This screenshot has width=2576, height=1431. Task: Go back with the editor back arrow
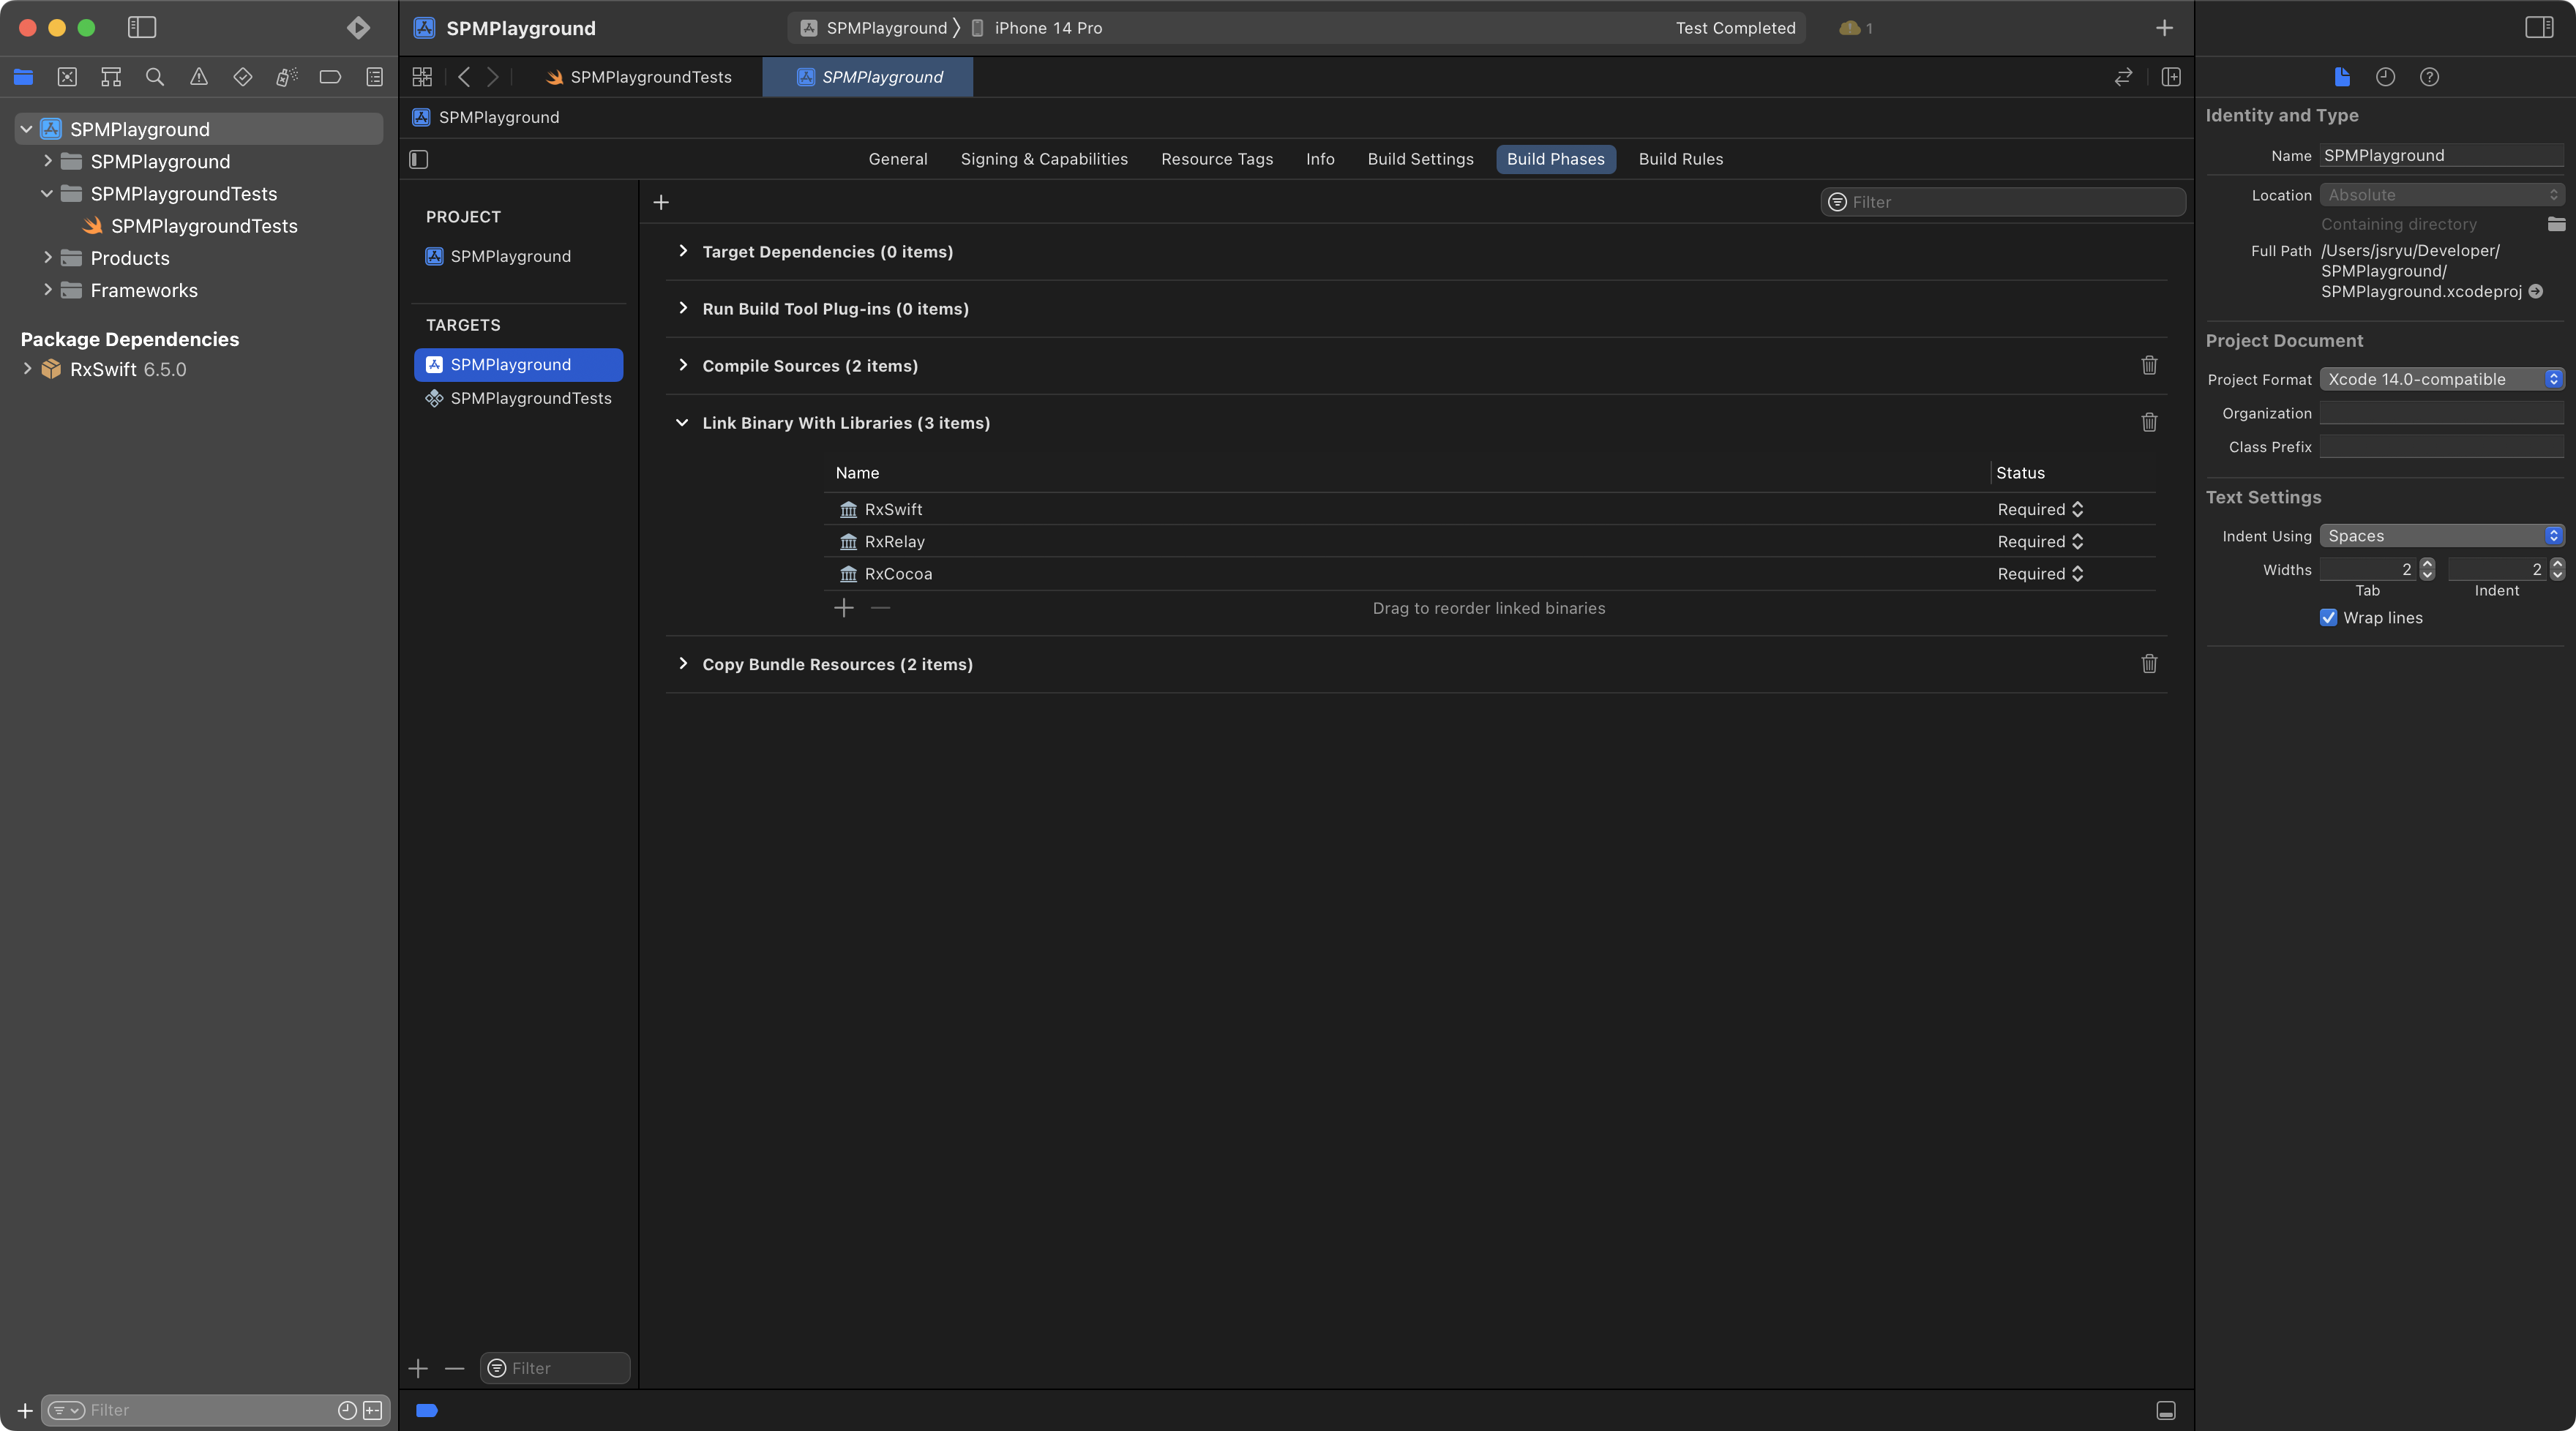(464, 77)
